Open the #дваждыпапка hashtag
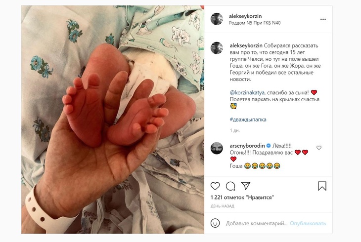This screenshot has height=242, width=361. pos(248,120)
